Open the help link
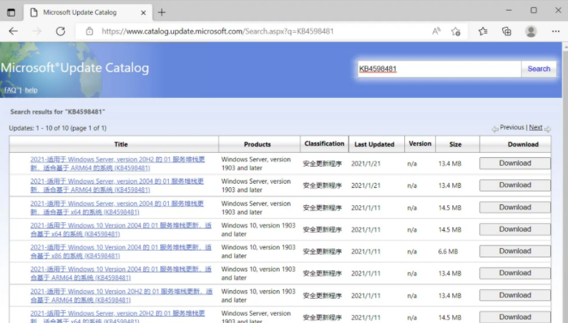The height and width of the screenshot is (323, 568). click(x=31, y=90)
